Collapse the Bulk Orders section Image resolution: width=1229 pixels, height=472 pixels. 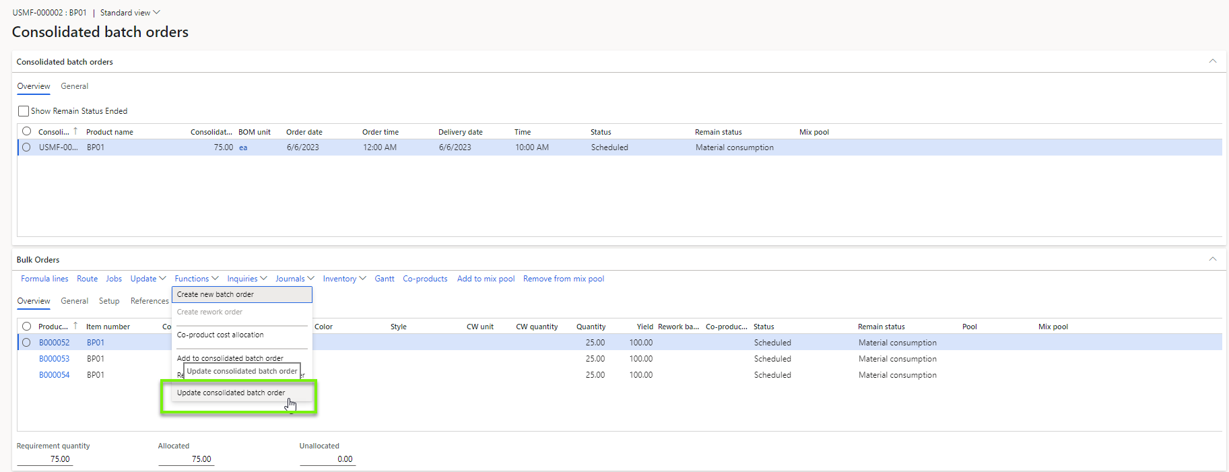(x=1212, y=259)
